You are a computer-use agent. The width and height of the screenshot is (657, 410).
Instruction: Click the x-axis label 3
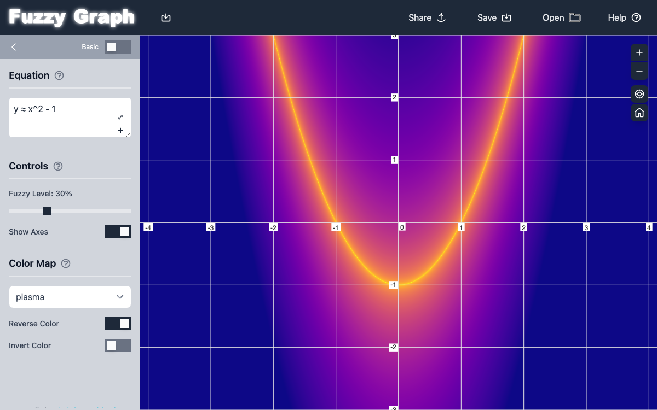click(x=586, y=227)
